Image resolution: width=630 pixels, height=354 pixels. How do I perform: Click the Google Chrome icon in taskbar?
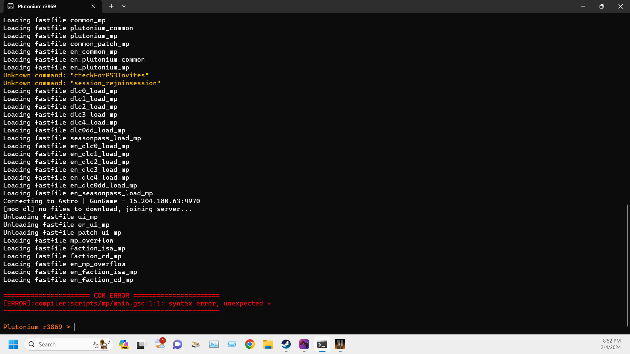click(x=250, y=344)
